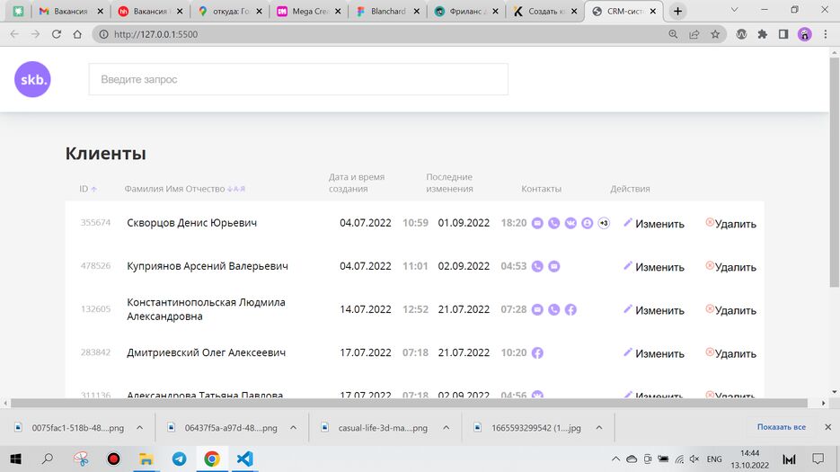
Task: Open Visual Studio Code from taskbar
Action: tap(245, 459)
